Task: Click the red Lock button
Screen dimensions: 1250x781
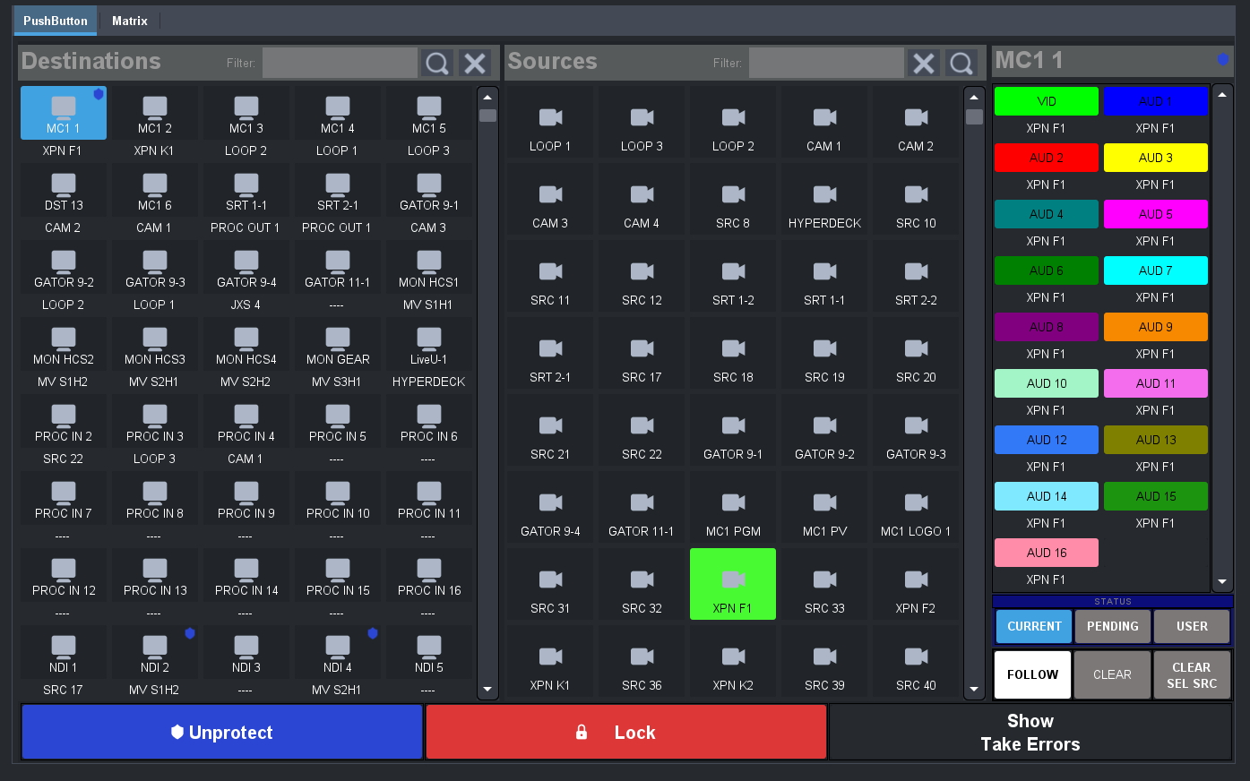Action: pos(626,733)
